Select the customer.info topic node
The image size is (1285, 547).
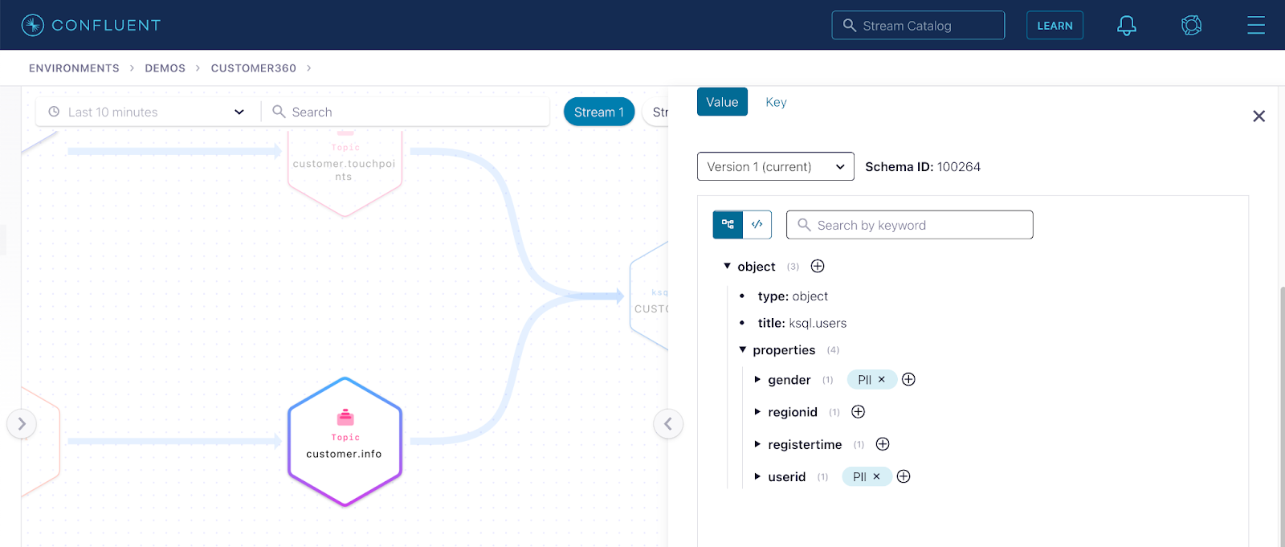click(x=345, y=442)
